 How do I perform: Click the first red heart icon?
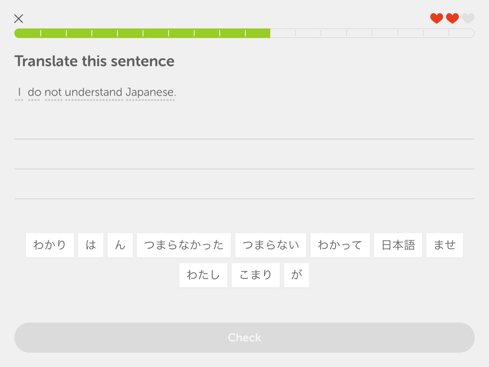436,19
